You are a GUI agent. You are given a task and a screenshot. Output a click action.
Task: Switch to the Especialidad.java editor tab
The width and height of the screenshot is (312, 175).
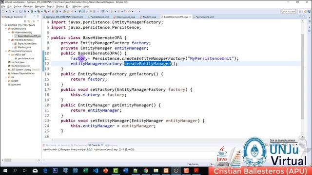[x=124, y=17]
